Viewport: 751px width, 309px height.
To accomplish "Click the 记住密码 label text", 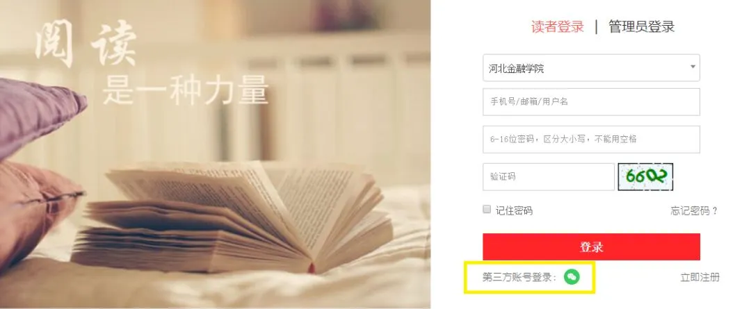I will pos(514,210).
